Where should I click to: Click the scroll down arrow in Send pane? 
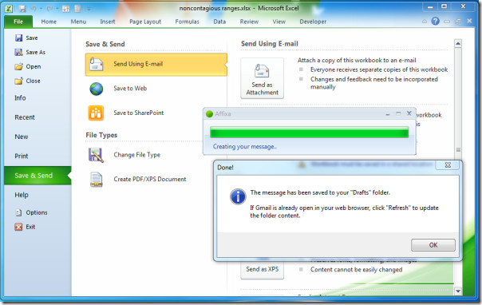[458, 291]
